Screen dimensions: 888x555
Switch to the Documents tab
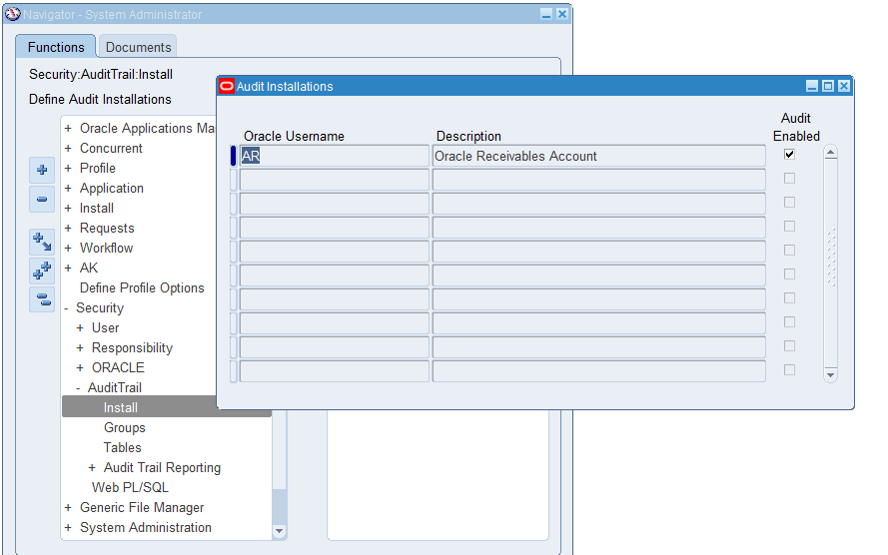(138, 47)
